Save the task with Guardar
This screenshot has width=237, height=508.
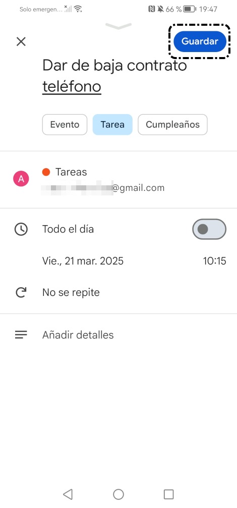coord(200,41)
